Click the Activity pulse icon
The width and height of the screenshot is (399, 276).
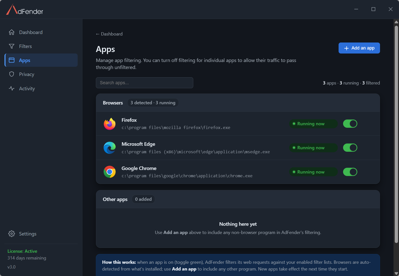point(11,88)
